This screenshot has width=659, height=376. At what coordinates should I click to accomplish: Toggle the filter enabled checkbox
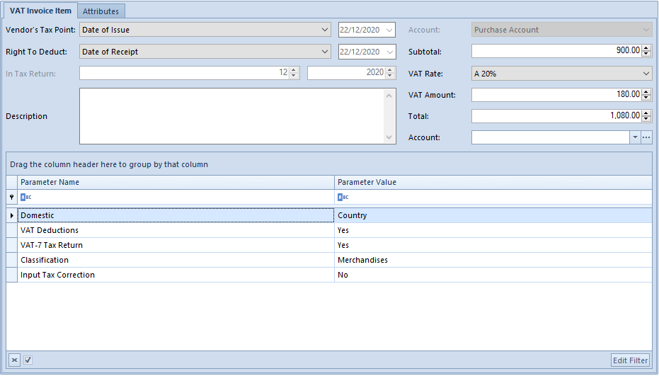pyautogui.click(x=28, y=360)
